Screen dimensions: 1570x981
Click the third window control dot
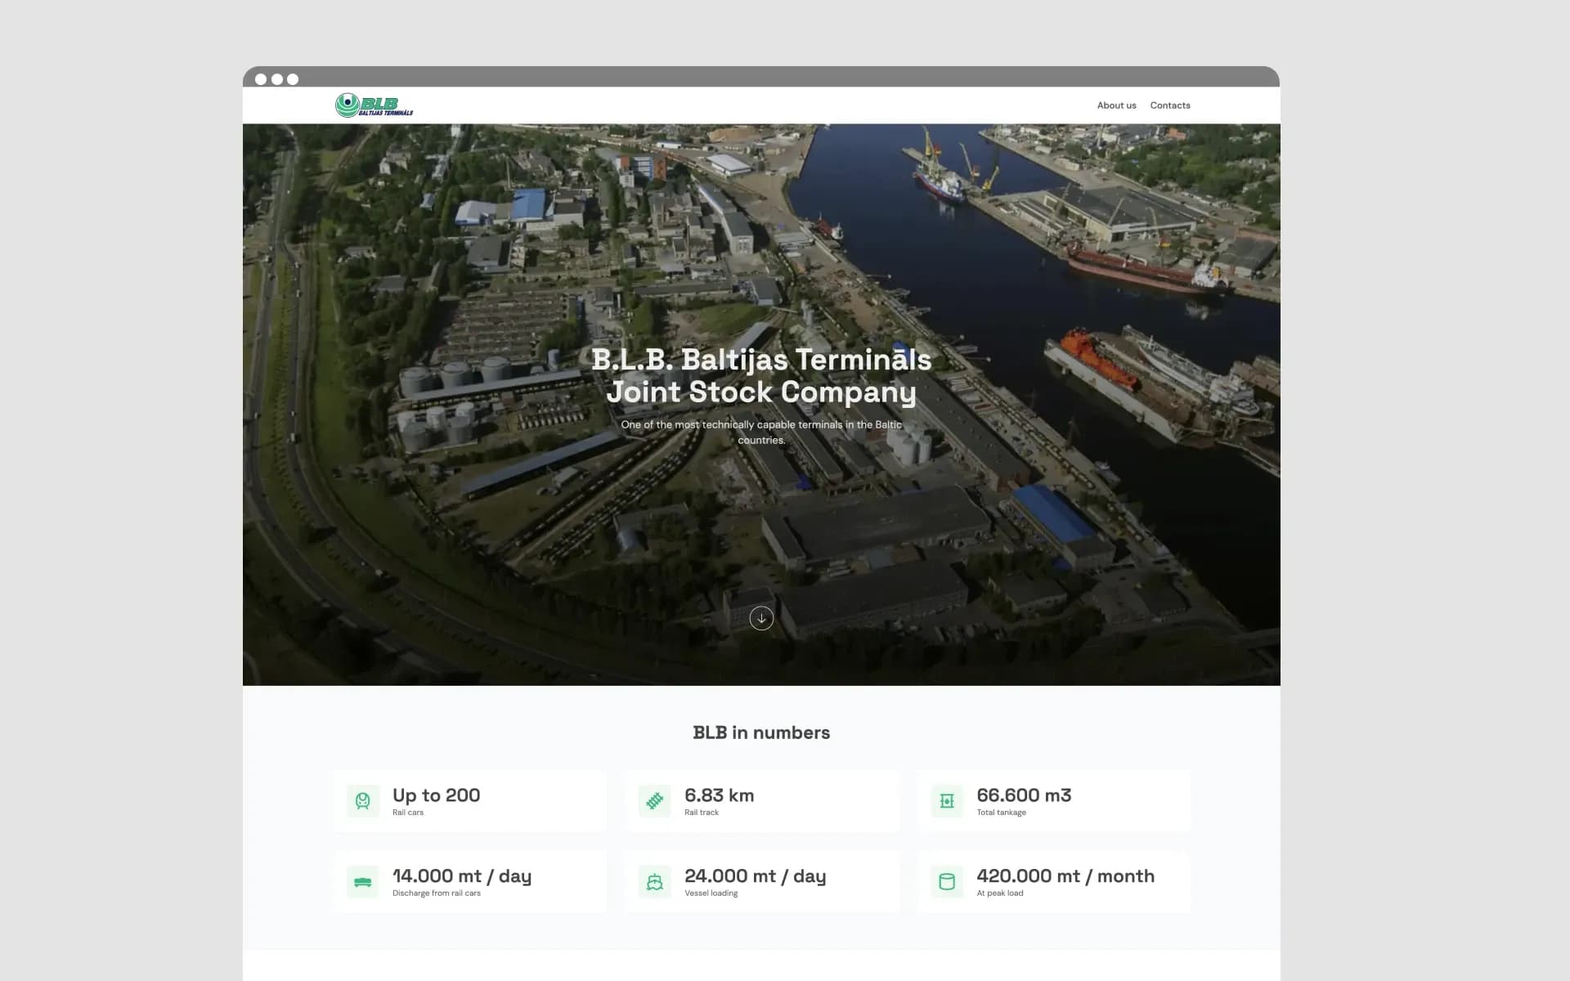[x=293, y=79]
